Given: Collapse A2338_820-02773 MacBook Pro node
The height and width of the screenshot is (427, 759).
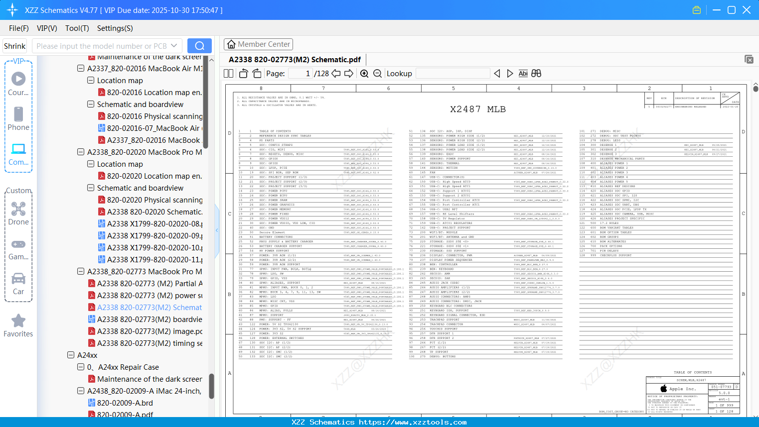Looking at the screenshot, I should tap(81, 271).
